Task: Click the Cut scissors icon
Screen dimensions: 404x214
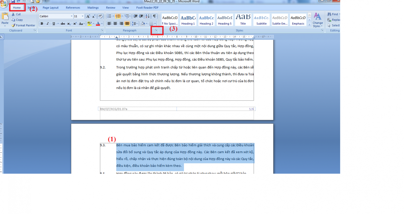Action: (x=13, y=14)
